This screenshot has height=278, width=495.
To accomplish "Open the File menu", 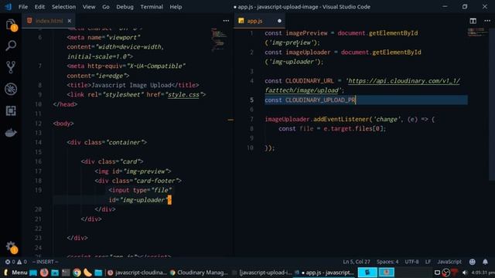I will 23,7.
